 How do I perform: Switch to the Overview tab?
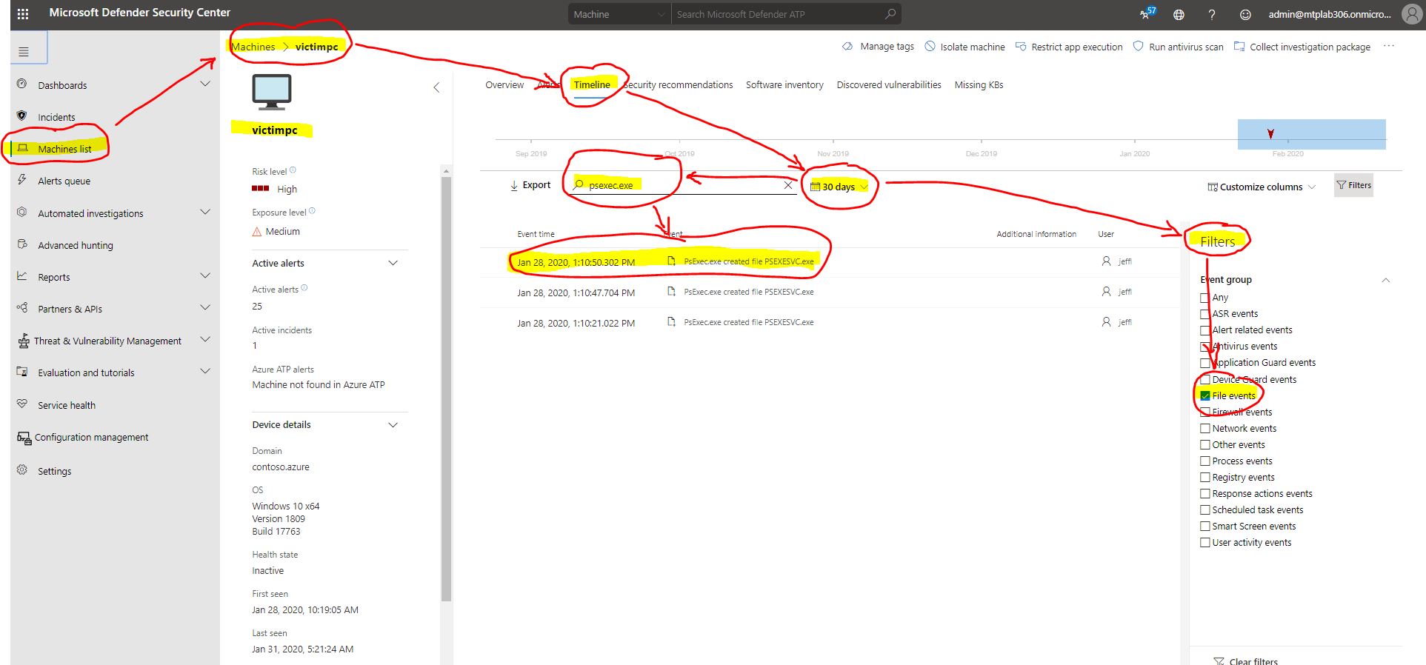click(x=504, y=85)
